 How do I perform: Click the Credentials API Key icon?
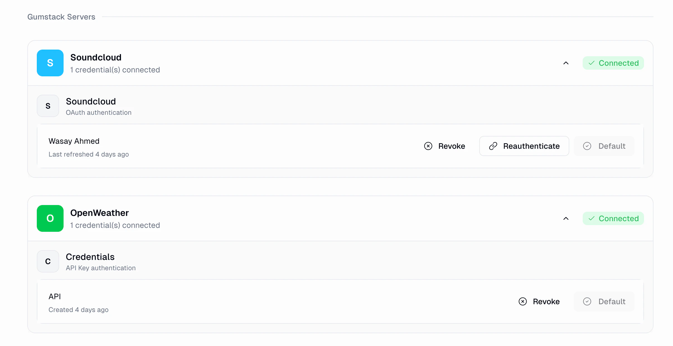point(48,261)
